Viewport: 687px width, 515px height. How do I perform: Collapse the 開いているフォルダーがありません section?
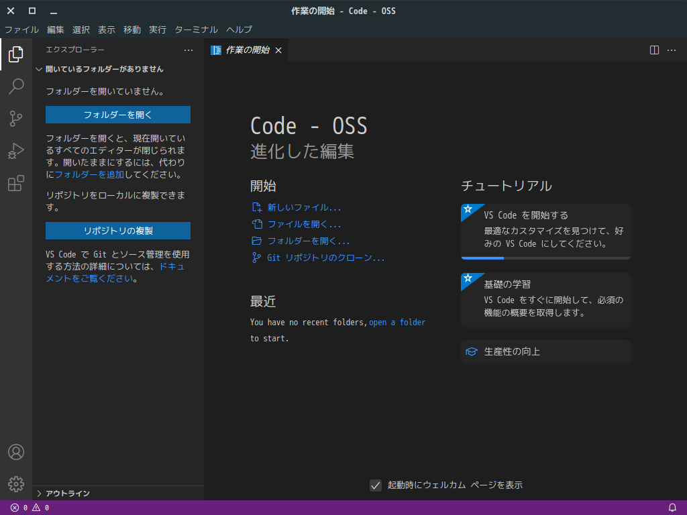(x=39, y=69)
